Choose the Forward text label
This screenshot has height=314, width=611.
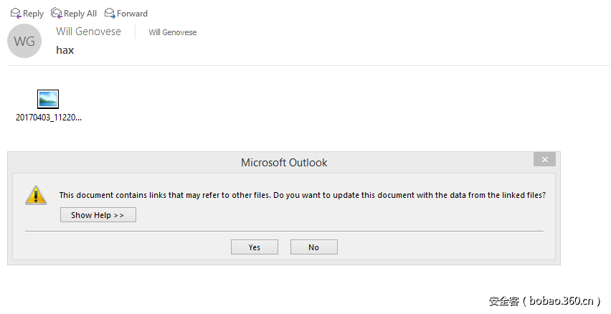[132, 14]
